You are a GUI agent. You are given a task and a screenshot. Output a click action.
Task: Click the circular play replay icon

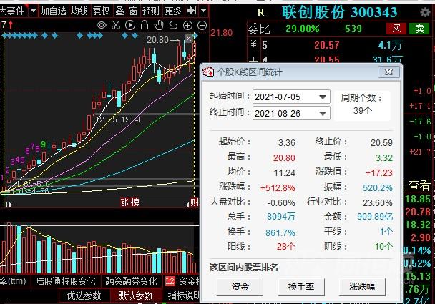(130, 26)
